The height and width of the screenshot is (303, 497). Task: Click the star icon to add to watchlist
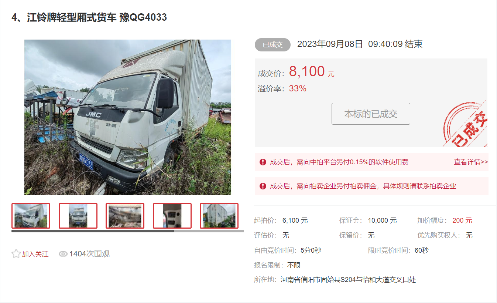16,254
